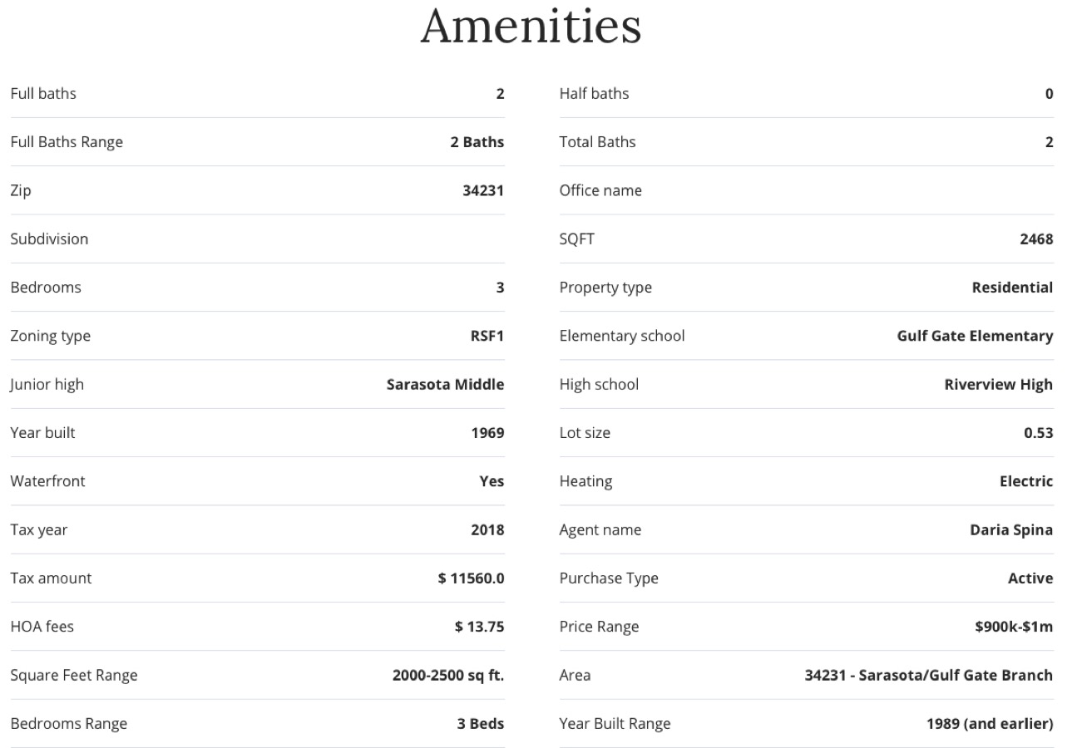This screenshot has width=1077, height=748.
Task: Click agent name Daria Spina
Action: [x=1010, y=529]
